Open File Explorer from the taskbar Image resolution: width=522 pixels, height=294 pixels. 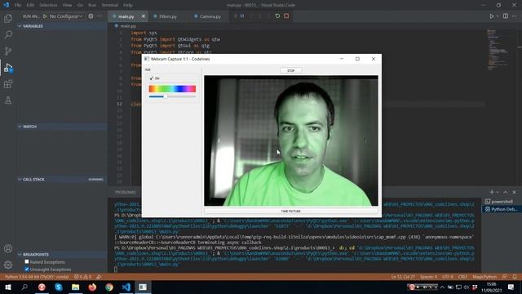76,287
